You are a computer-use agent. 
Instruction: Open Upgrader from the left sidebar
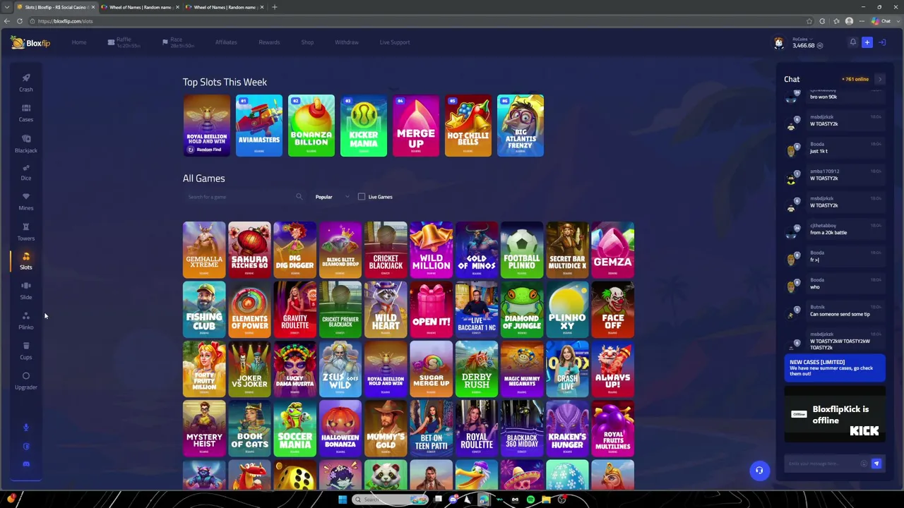26,381
